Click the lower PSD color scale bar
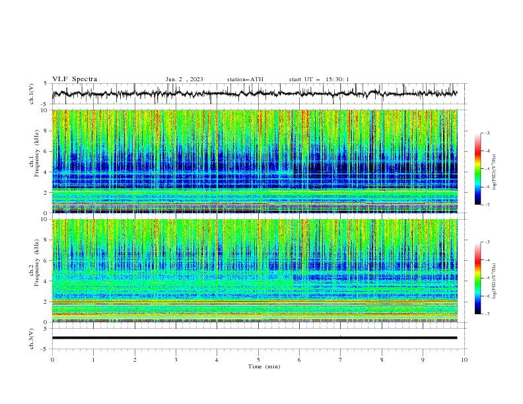Screen dimensions: 523x404 click(x=477, y=278)
